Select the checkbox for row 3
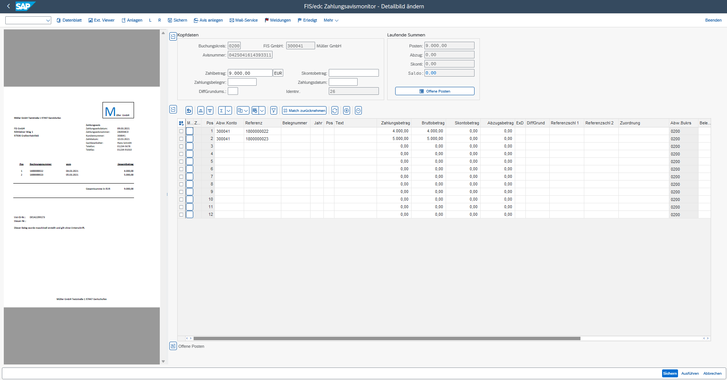The width and height of the screenshot is (727, 380). (181, 146)
